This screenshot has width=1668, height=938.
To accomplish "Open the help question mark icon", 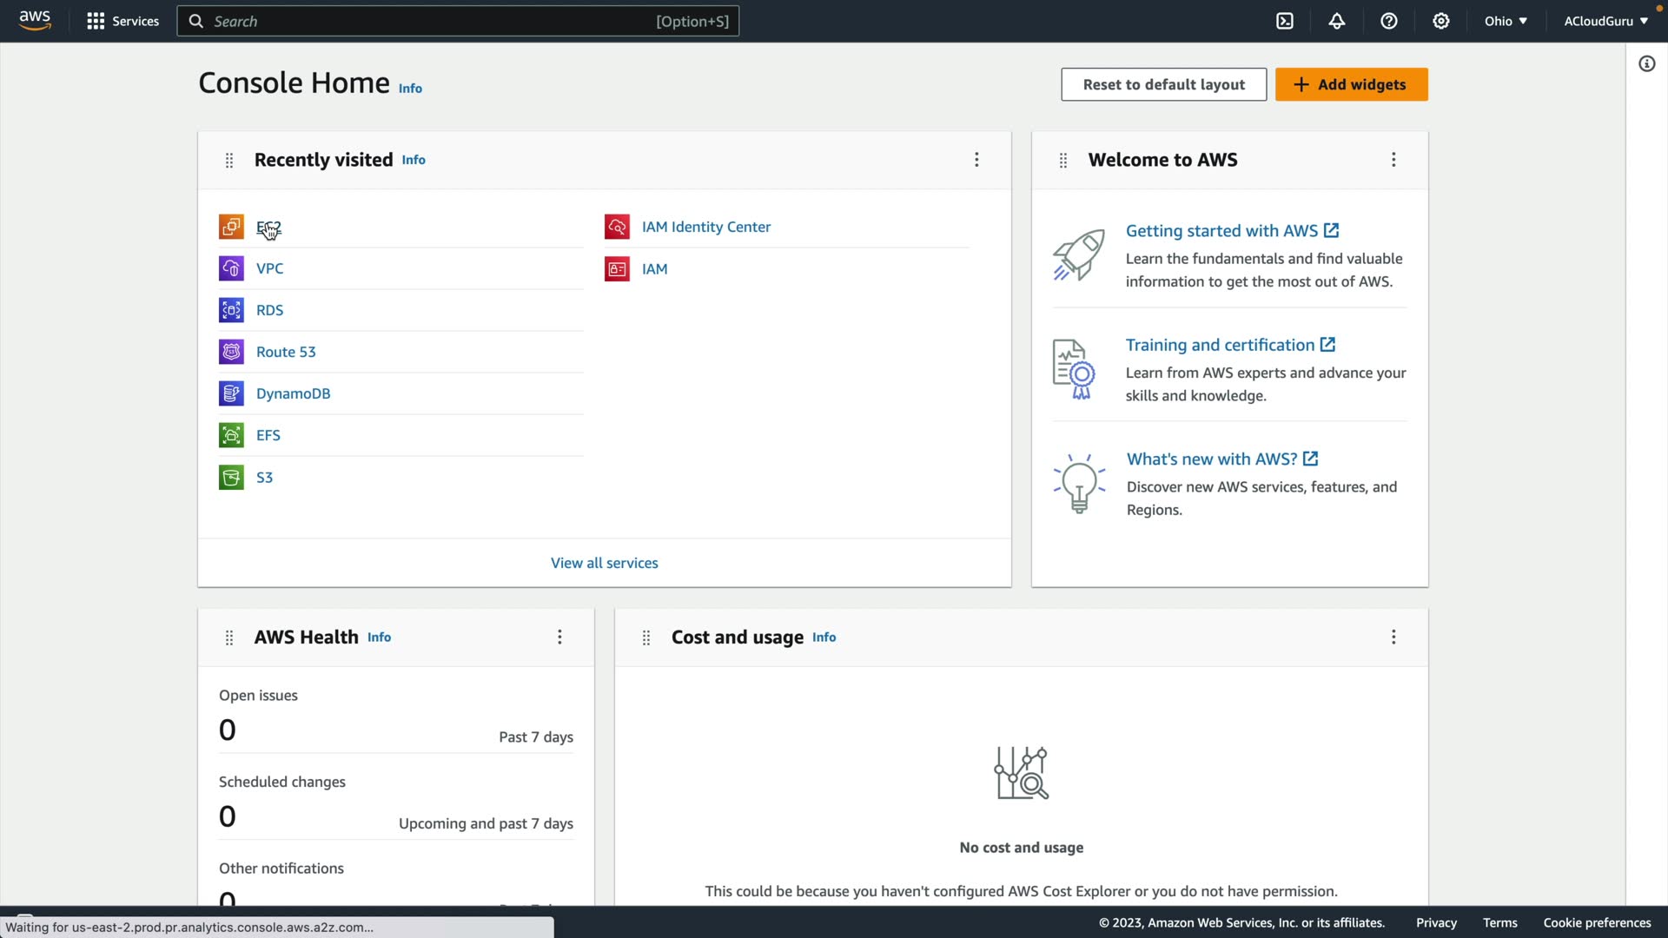I will tap(1389, 21).
